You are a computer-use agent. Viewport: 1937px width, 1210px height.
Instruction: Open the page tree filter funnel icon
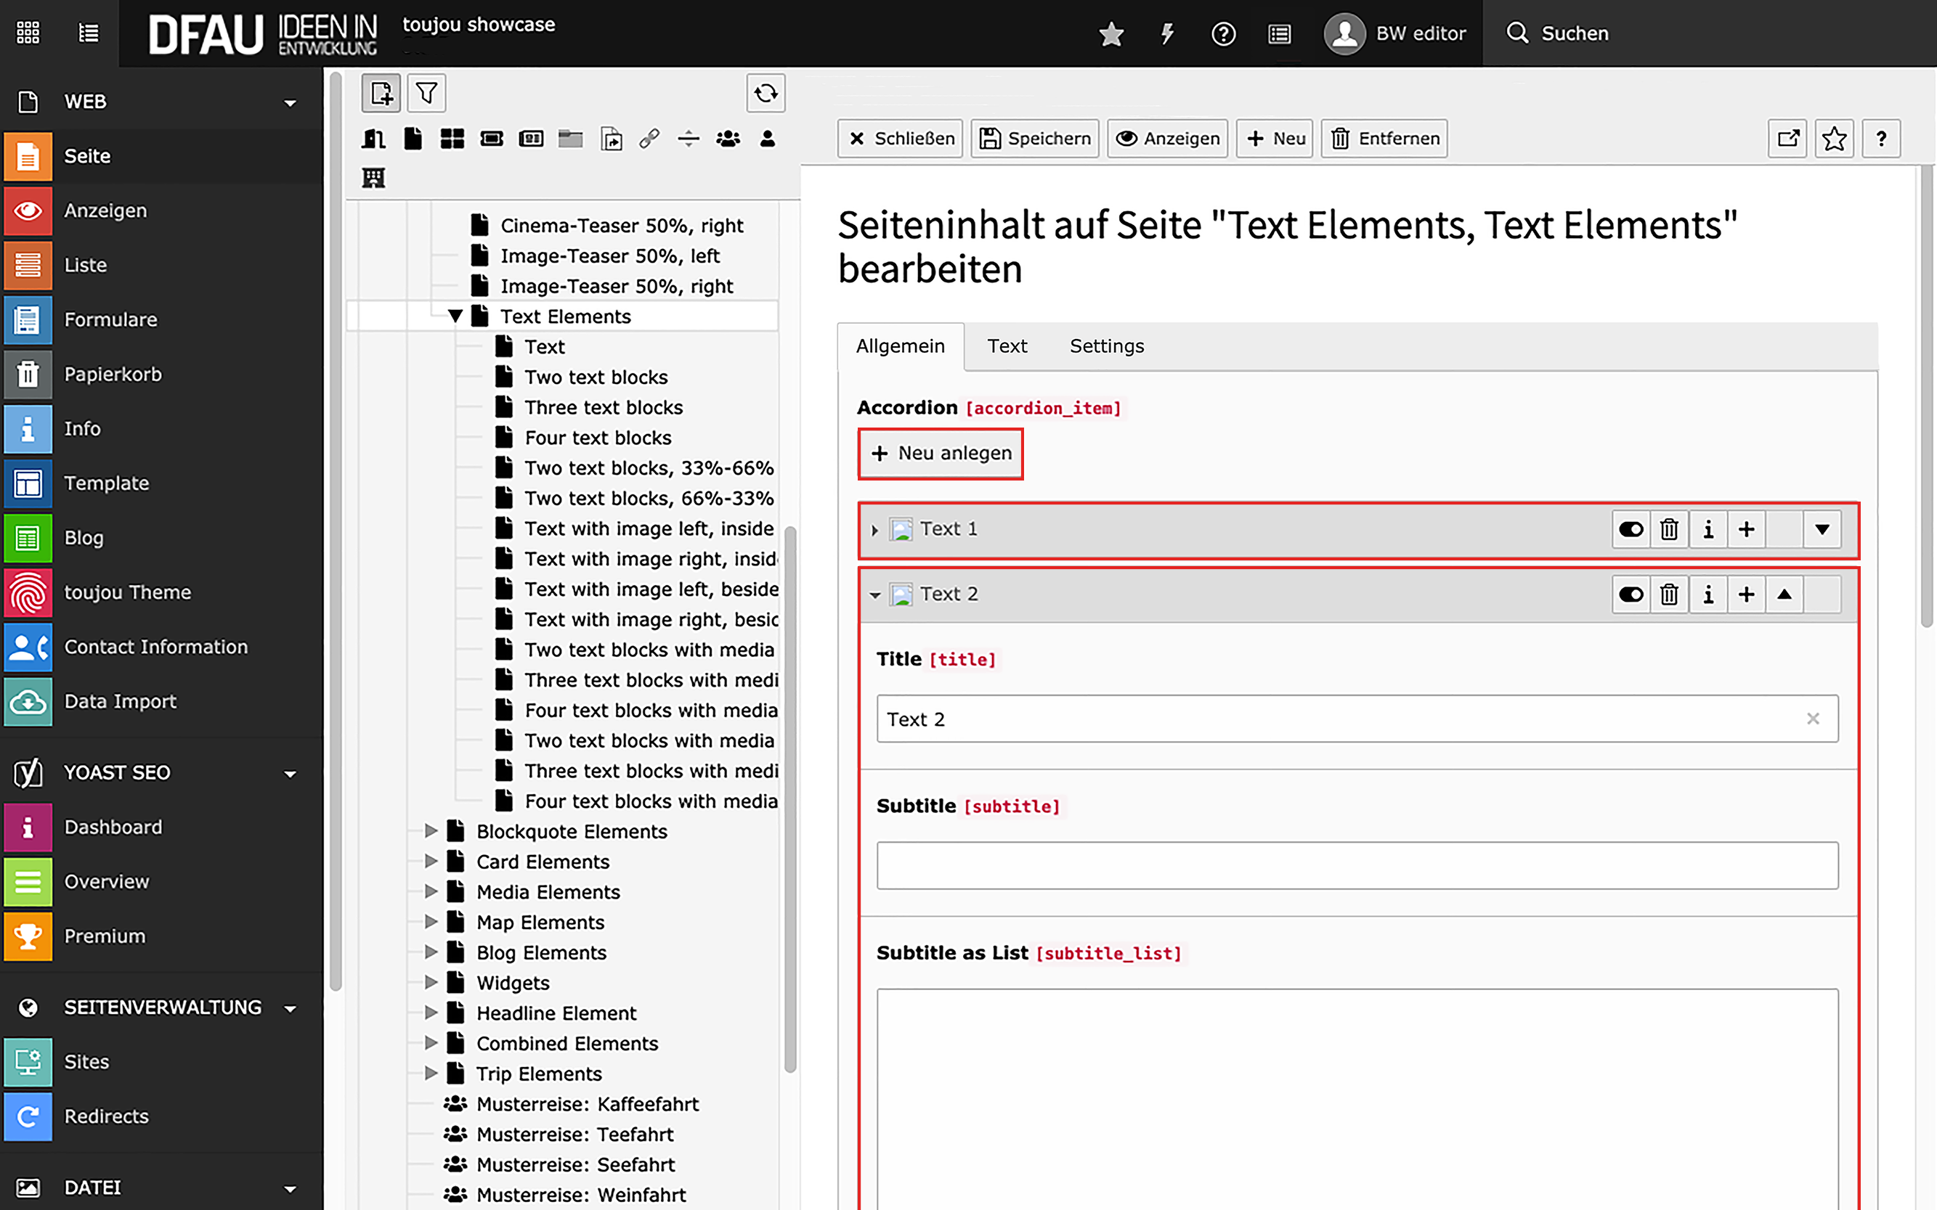[x=427, y=94]
